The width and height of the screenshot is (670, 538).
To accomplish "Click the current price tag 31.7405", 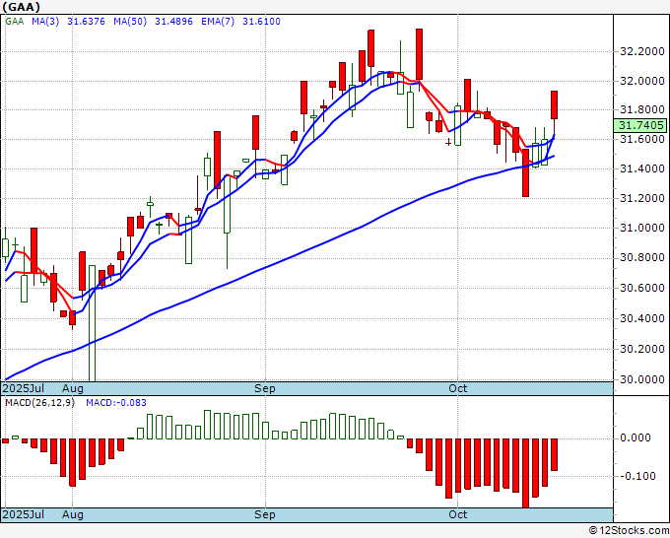I will (x=641, y=125).
